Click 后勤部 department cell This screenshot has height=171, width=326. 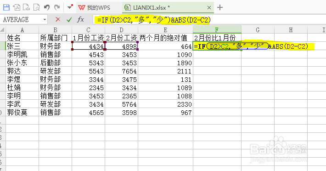pos(55,63)
